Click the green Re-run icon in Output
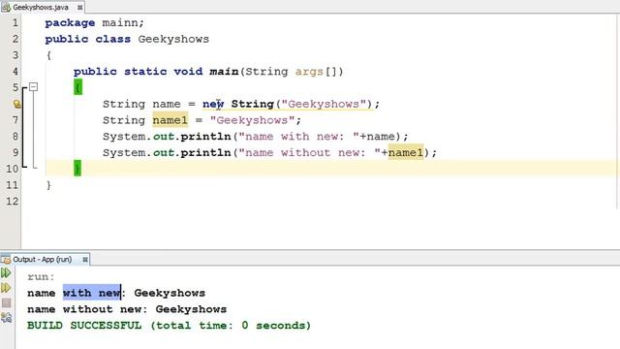This screenshot has height=349, width=620. tap(6, 273)
